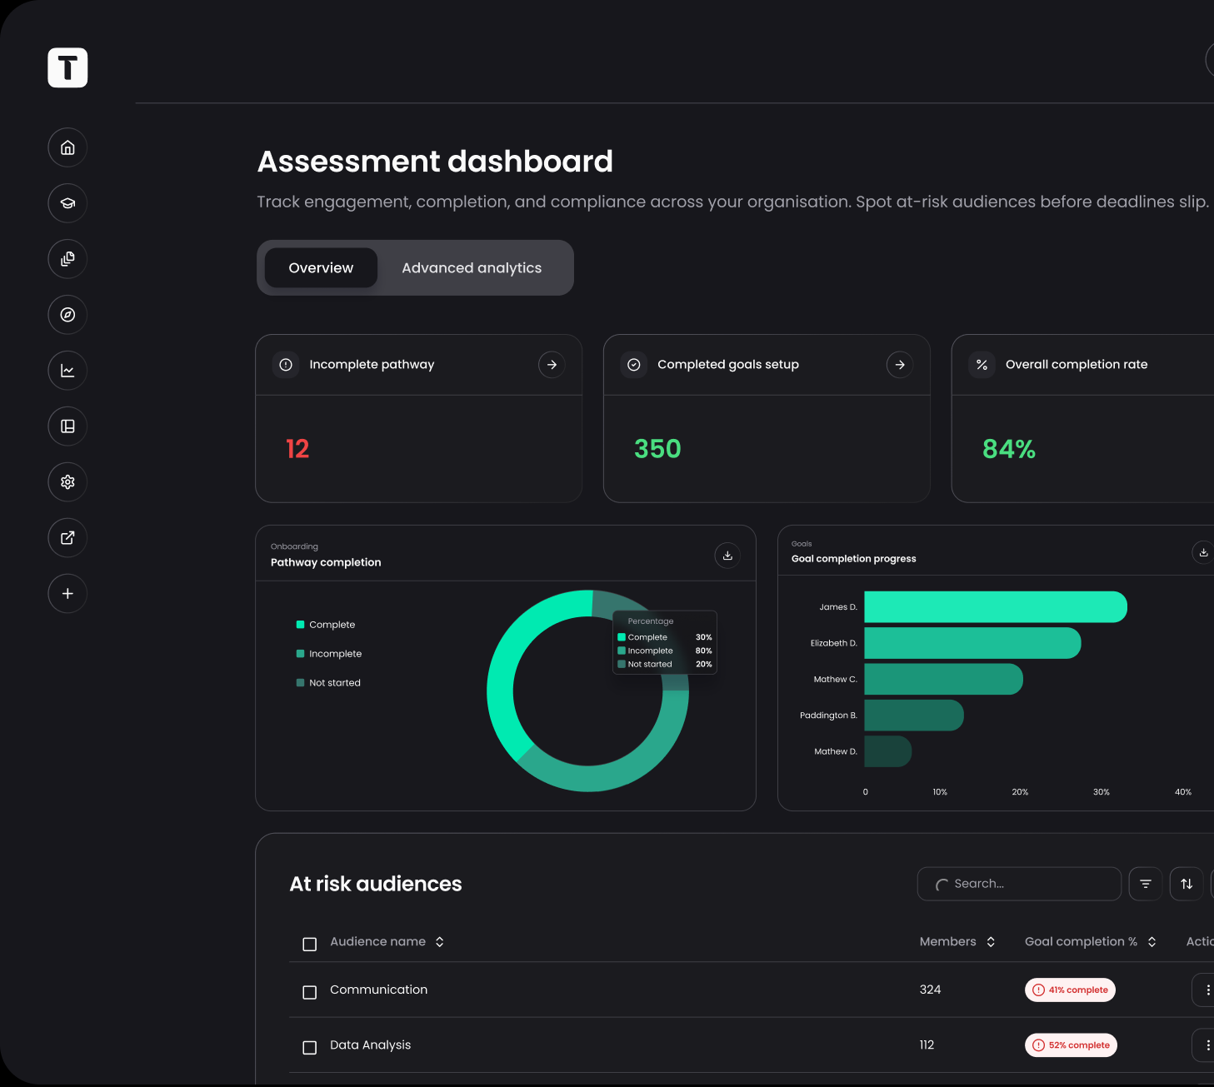Click James D. bar in goal chart
Image resolution: width=1214 pixels, height=1087 pixels.
pos(996,607)
